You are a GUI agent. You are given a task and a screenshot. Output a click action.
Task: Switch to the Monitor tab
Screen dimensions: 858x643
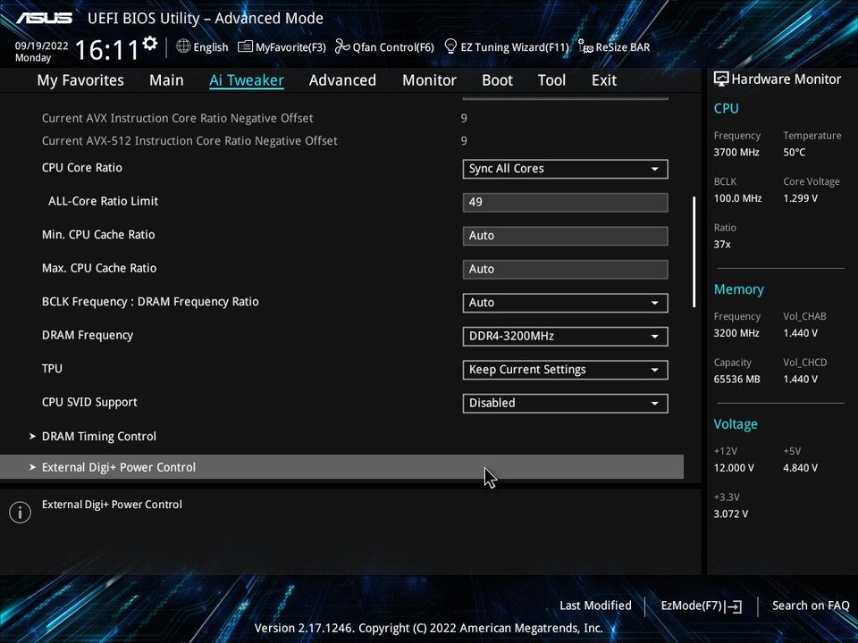(429, 80)
